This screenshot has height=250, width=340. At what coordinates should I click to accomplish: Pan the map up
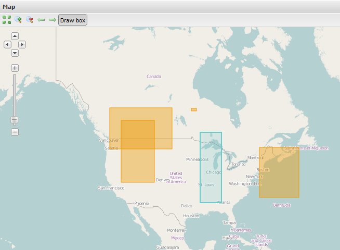(15, 36)
